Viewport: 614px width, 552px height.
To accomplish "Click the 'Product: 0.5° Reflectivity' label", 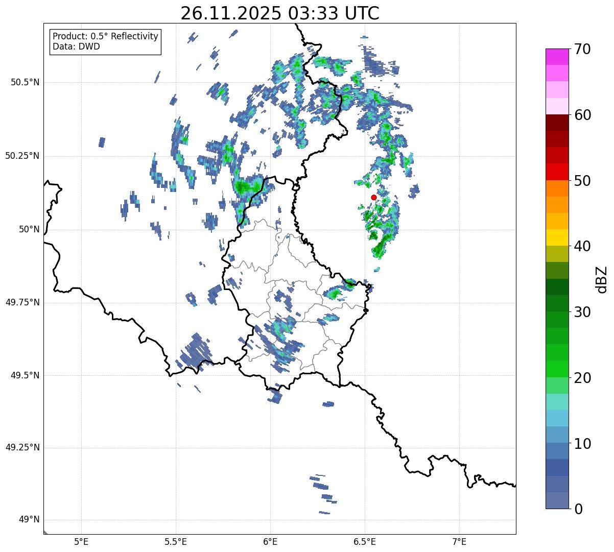I will coord(106,37).
